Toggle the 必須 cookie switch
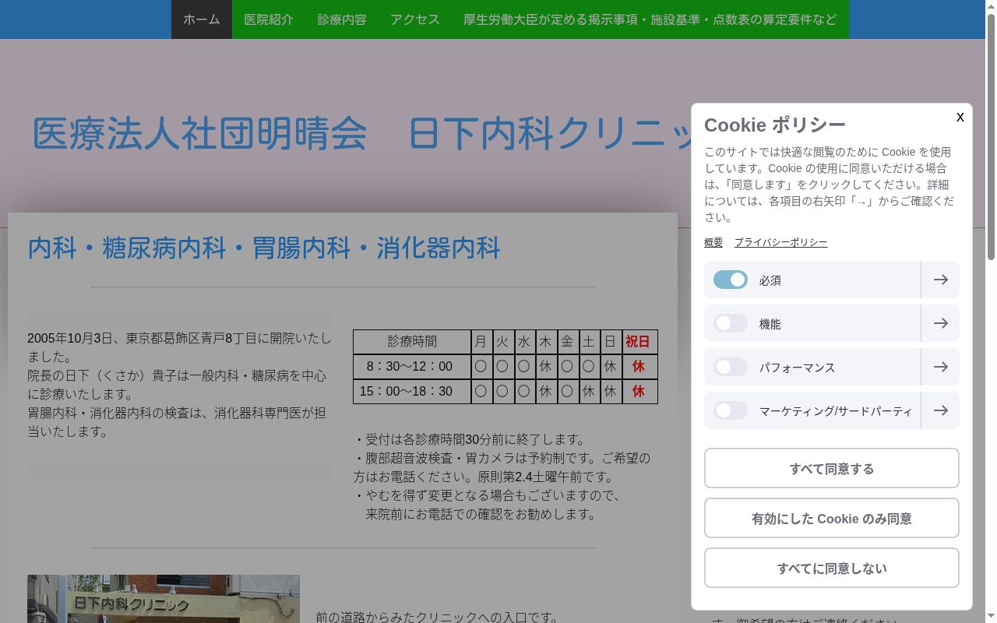Image resolution: width=997 pixels, height=623 pixels. coord(731,280)
